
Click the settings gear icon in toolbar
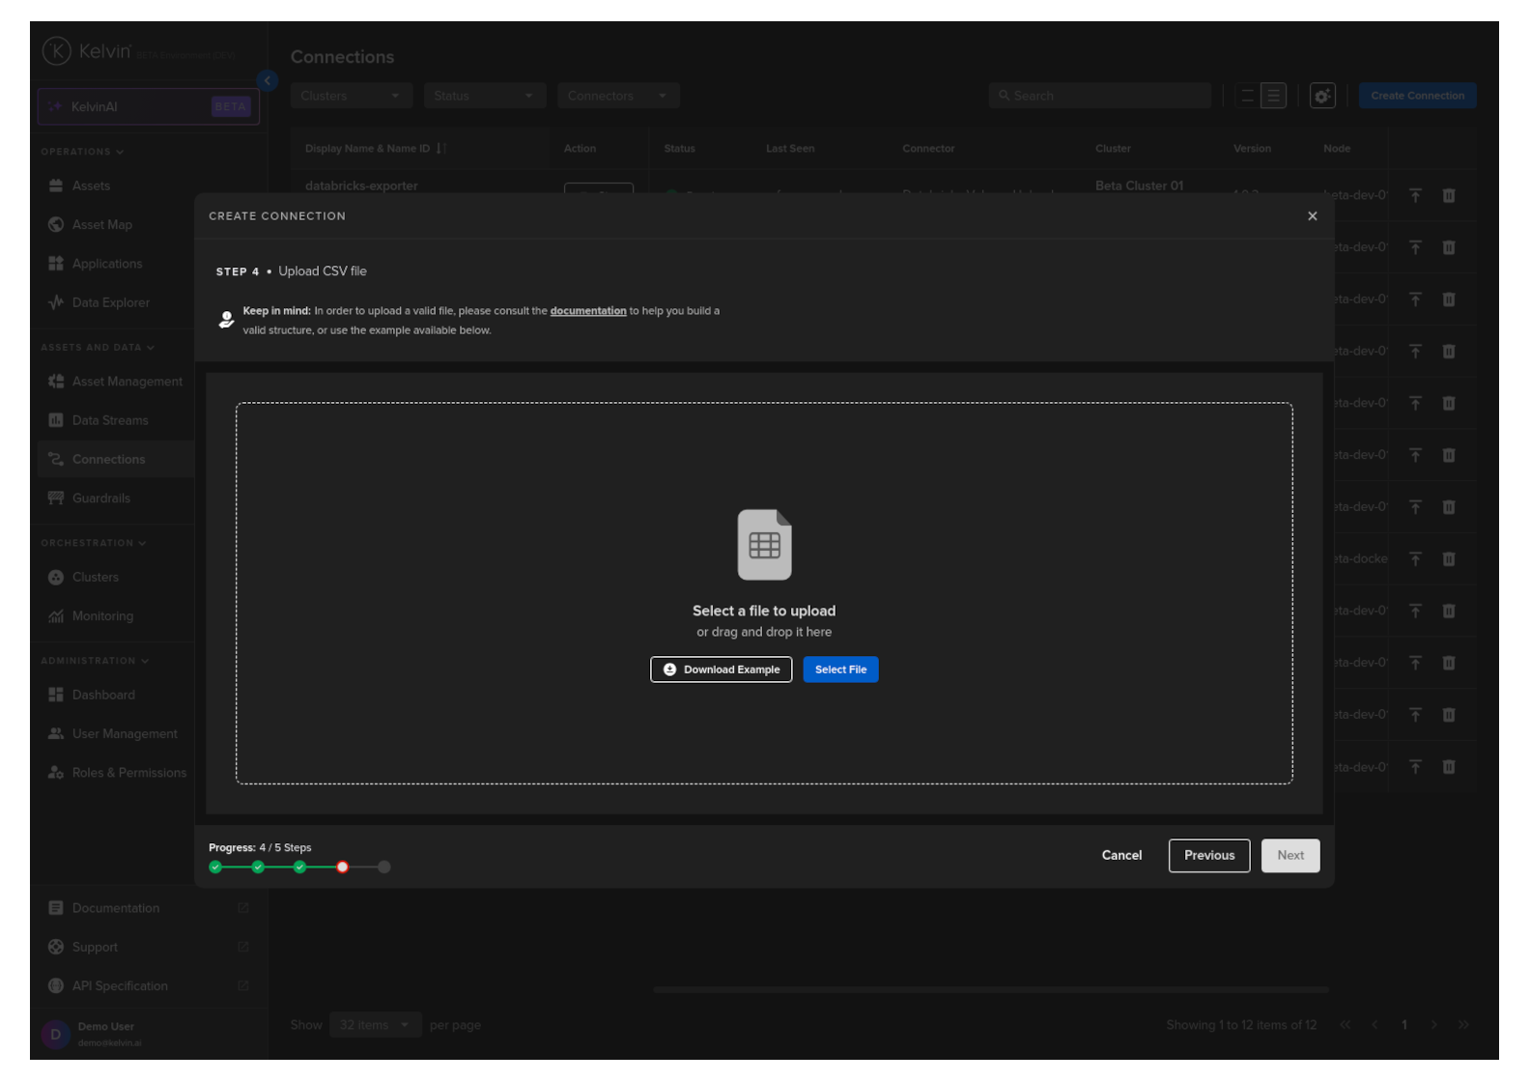[x=1321, y=96]
